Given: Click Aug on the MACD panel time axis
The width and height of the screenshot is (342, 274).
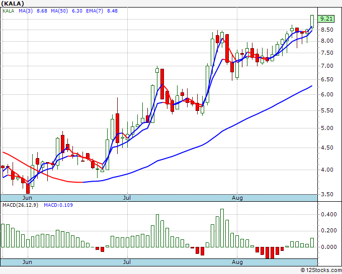Looking at the screenshot, I should [x=237, y=262].
